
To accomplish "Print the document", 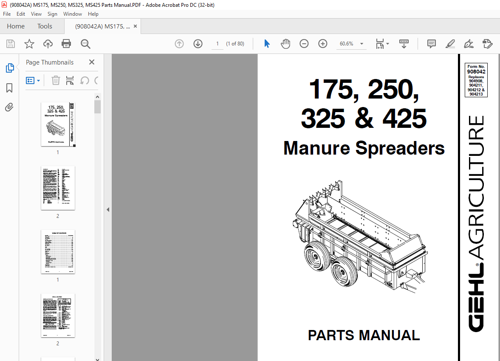I will pyautogui.click(x=66, y=44).
